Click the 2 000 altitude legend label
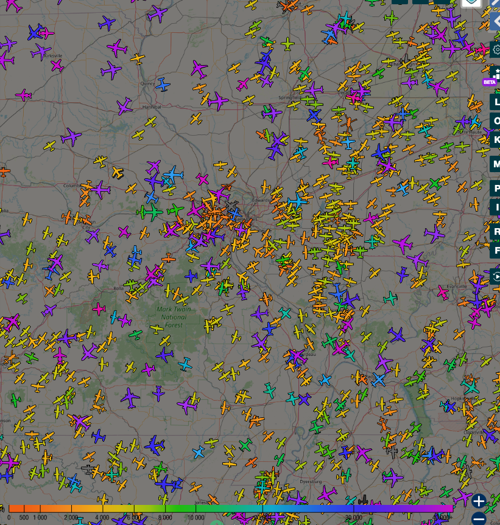This screenshot has width=500, height=525. pyautogui.click(x=71, y=518)
